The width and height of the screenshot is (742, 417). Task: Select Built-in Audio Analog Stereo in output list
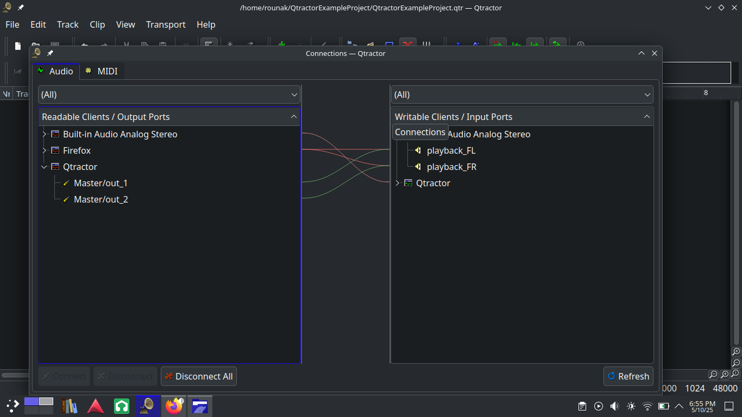pyautogui.click(x=120, y=134)
